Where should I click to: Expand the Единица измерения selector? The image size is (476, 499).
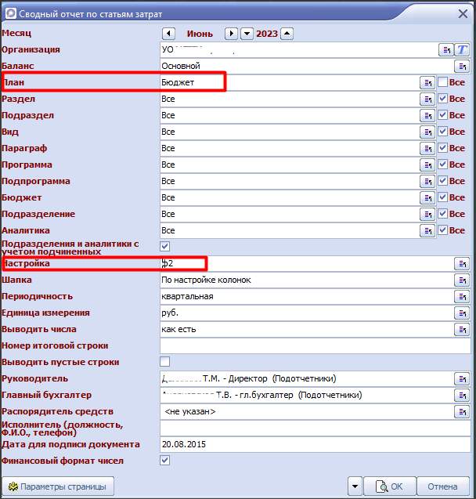462,313
